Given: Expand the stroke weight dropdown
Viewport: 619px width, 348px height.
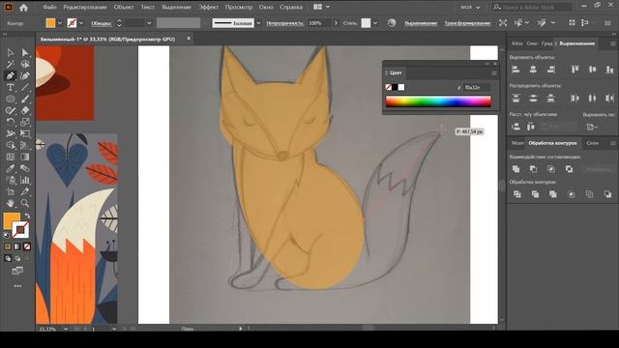Looking at the screenshot, I should 149,23.
